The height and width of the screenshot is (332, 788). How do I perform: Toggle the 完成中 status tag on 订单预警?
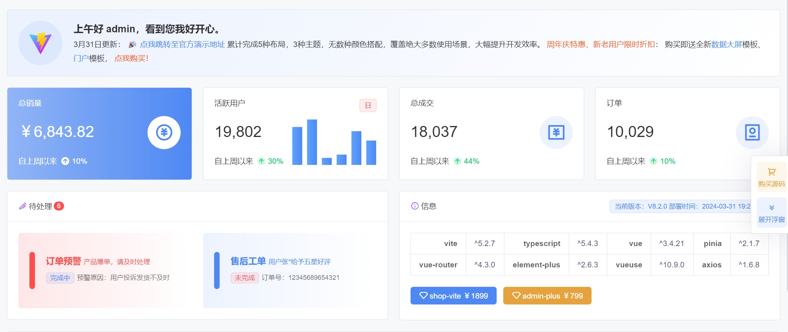60,278
